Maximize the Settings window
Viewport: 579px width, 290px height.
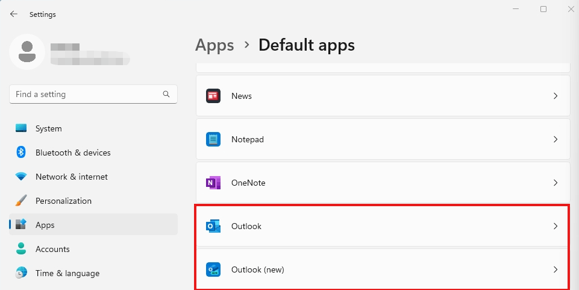[543, 9]
